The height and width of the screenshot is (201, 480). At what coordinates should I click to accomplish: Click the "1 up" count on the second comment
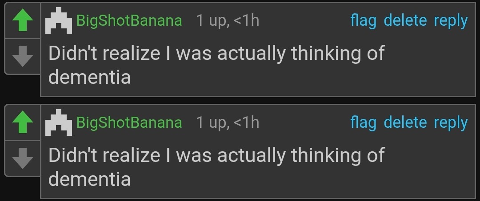pos(212,123)
